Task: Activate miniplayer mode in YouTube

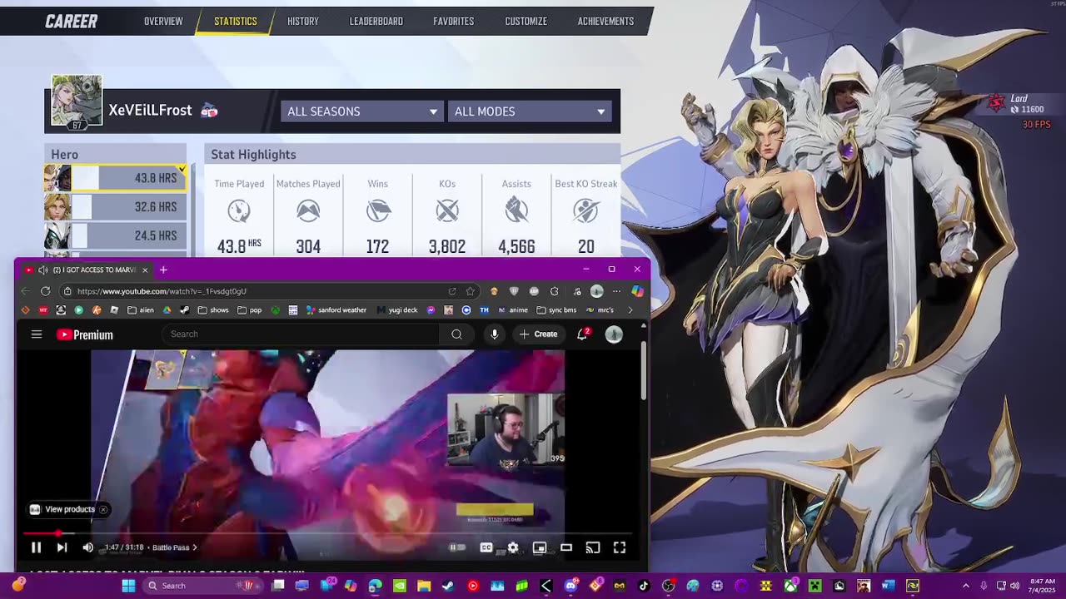Action: (x=540, y=547)
